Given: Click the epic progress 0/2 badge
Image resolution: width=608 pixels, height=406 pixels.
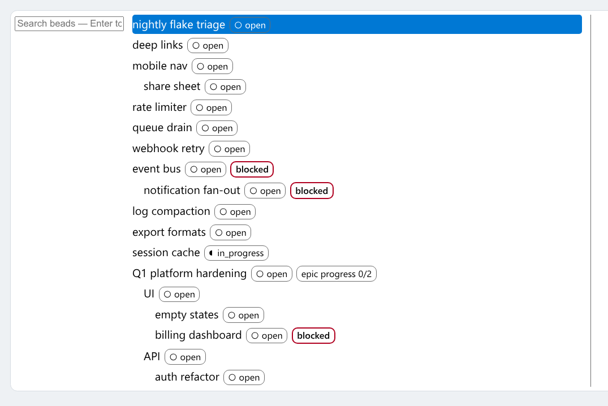Looking at the screenshot, I should tap(337, 274).
